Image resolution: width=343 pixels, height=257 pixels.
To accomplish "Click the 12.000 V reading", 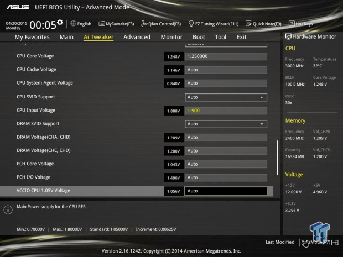I will tap(293, 192).
